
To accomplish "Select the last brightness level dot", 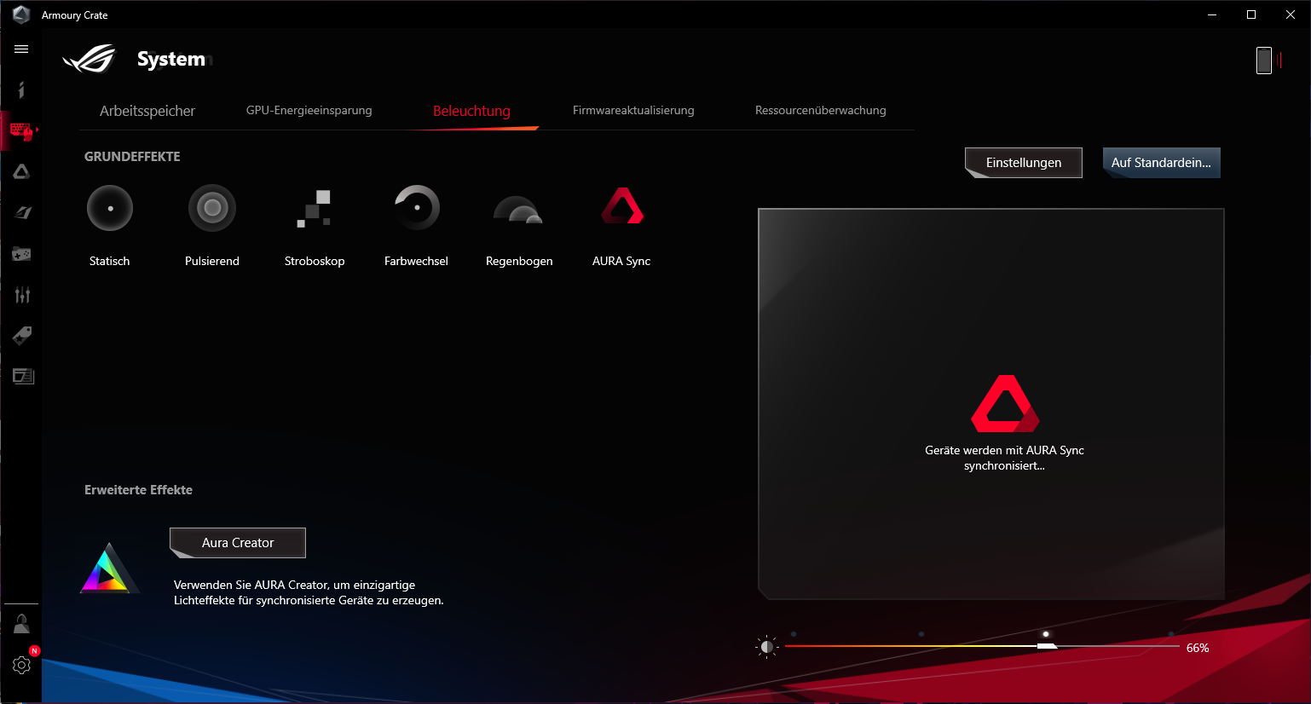I will point(1171,634).
